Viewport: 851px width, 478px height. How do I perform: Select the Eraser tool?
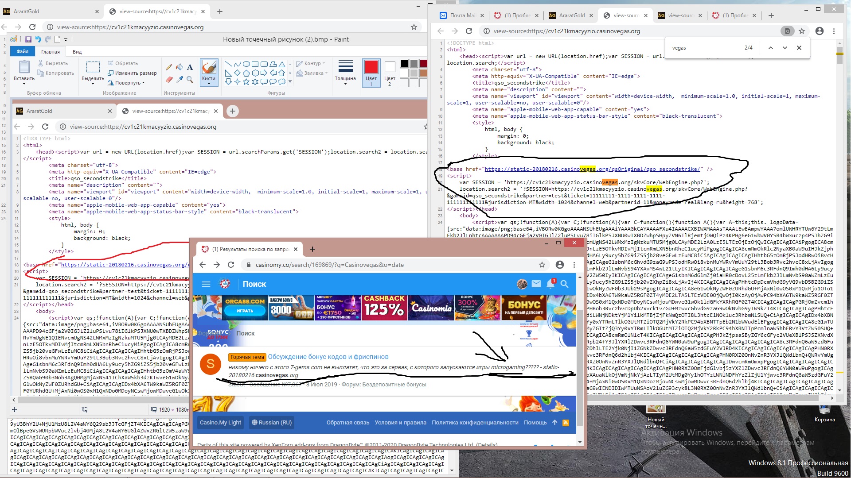pos(169,80)
